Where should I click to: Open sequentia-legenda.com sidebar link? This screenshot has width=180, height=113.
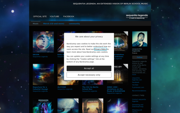click(137, 79)
